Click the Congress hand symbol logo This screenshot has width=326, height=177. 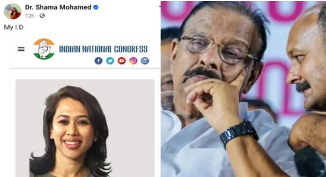coord(44,49)
